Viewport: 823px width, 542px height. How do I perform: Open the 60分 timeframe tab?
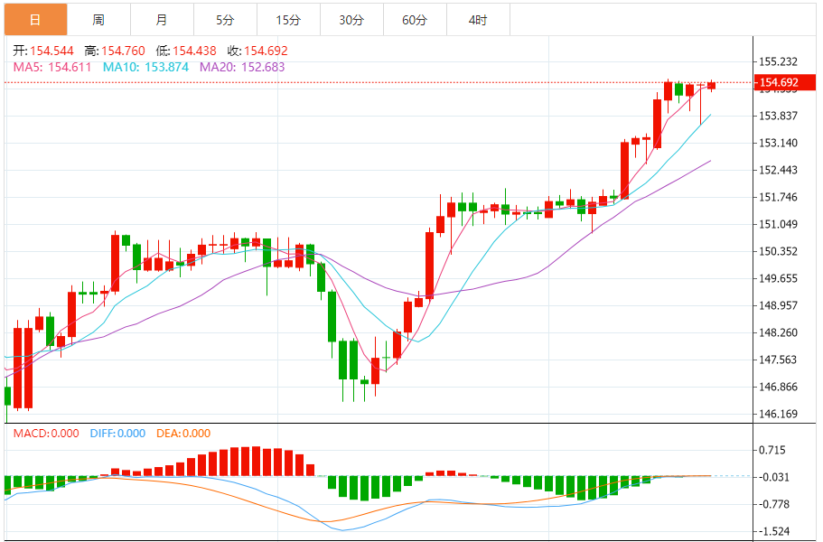click(x=415, y=19)
